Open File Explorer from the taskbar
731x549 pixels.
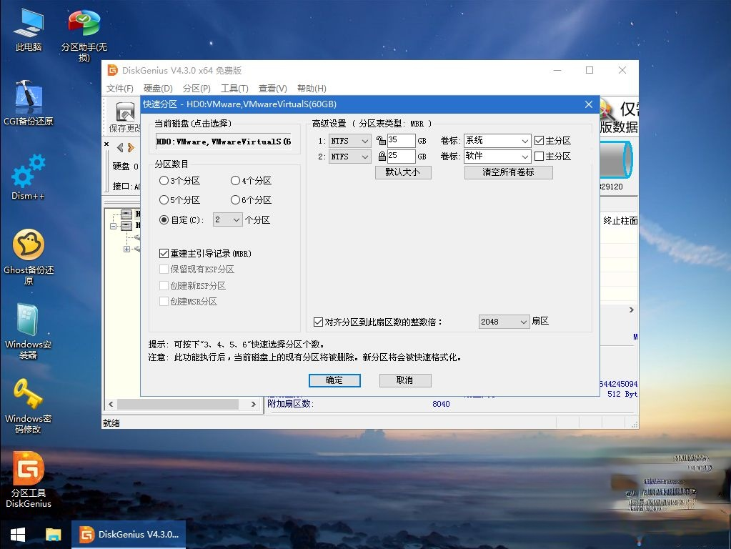coord(53,534)
